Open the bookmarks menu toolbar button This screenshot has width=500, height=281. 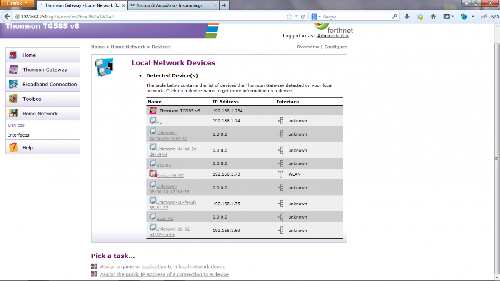pyautogui.click(x=448, y=17)
